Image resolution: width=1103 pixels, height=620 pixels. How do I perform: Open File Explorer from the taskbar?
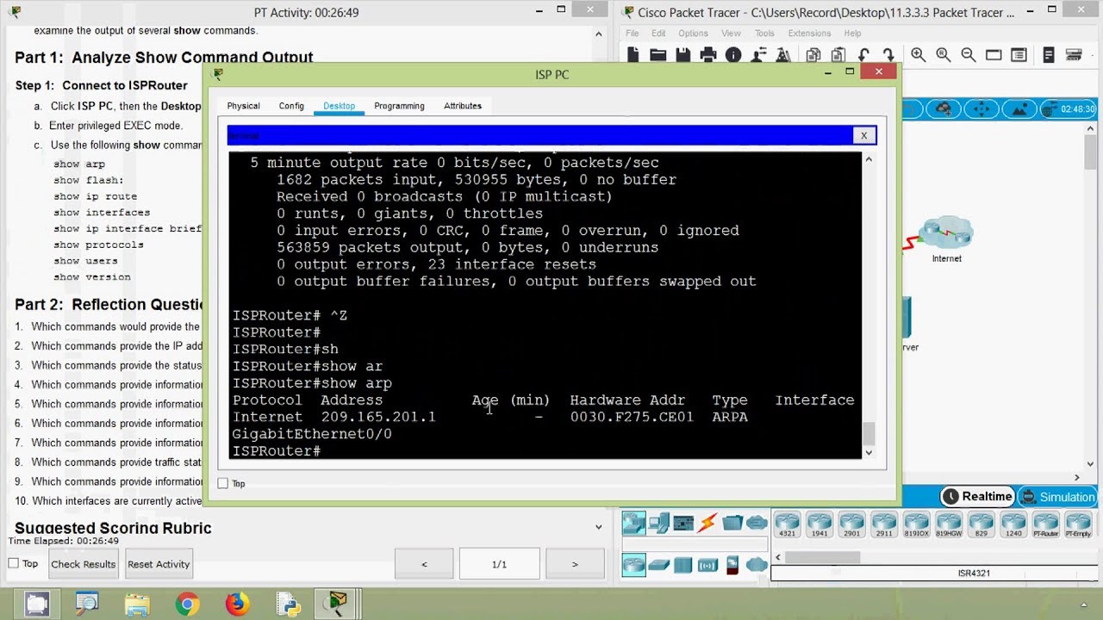[x=137, y=604]
